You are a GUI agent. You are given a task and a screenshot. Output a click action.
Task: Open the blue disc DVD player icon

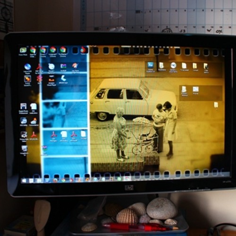pos(27,67)
